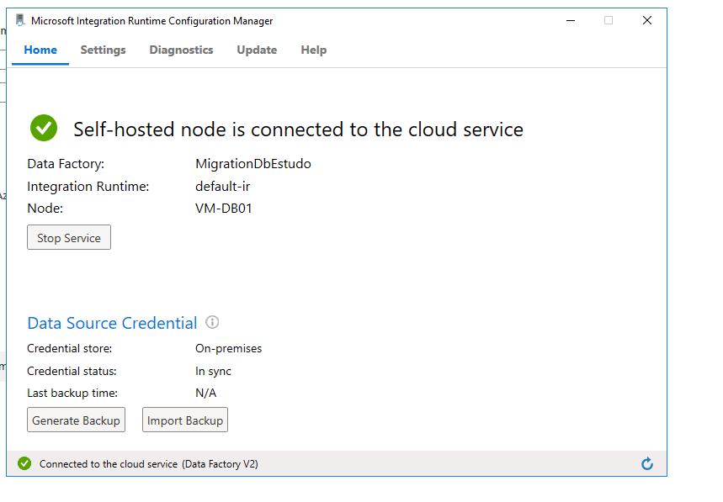Click the large green connected checkmark icon

(44, 129)
